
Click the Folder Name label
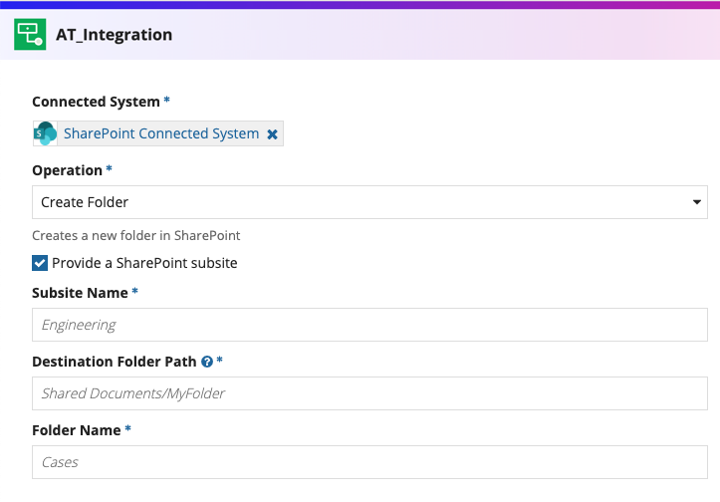pyautogui.click(x=77, y=430)
